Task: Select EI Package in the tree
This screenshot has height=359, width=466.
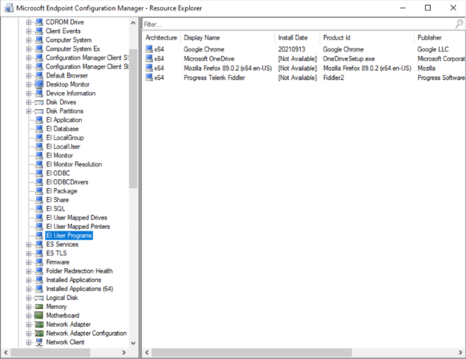Action: pos(61,191)
